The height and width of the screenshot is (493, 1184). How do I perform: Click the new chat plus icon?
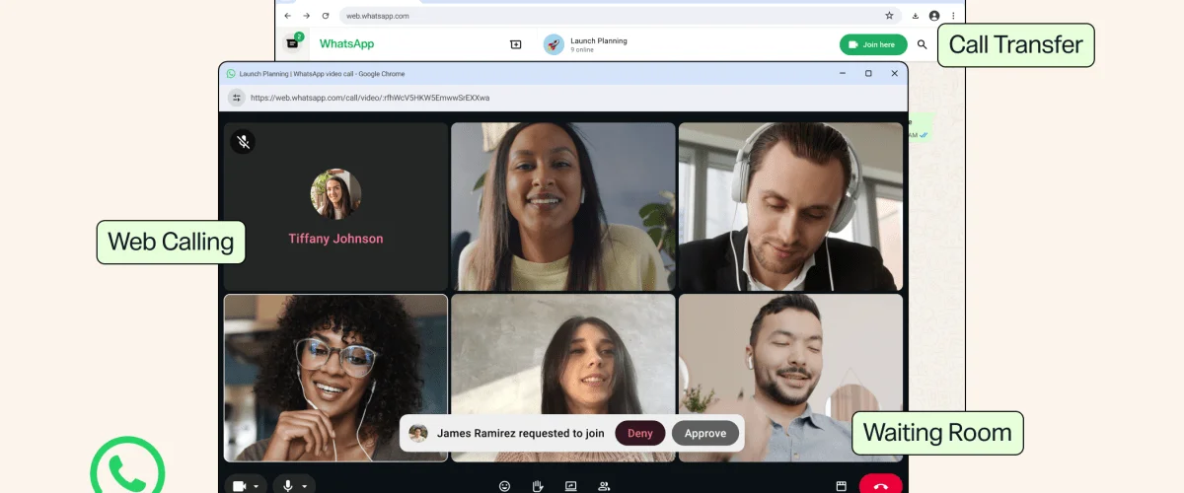[515, 44]
